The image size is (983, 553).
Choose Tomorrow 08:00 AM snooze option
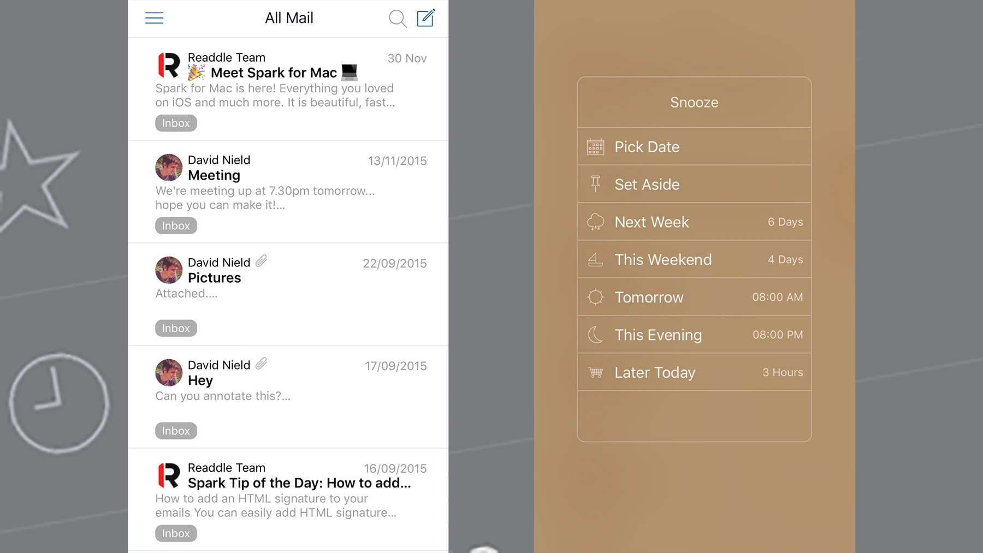click(694, 297)
